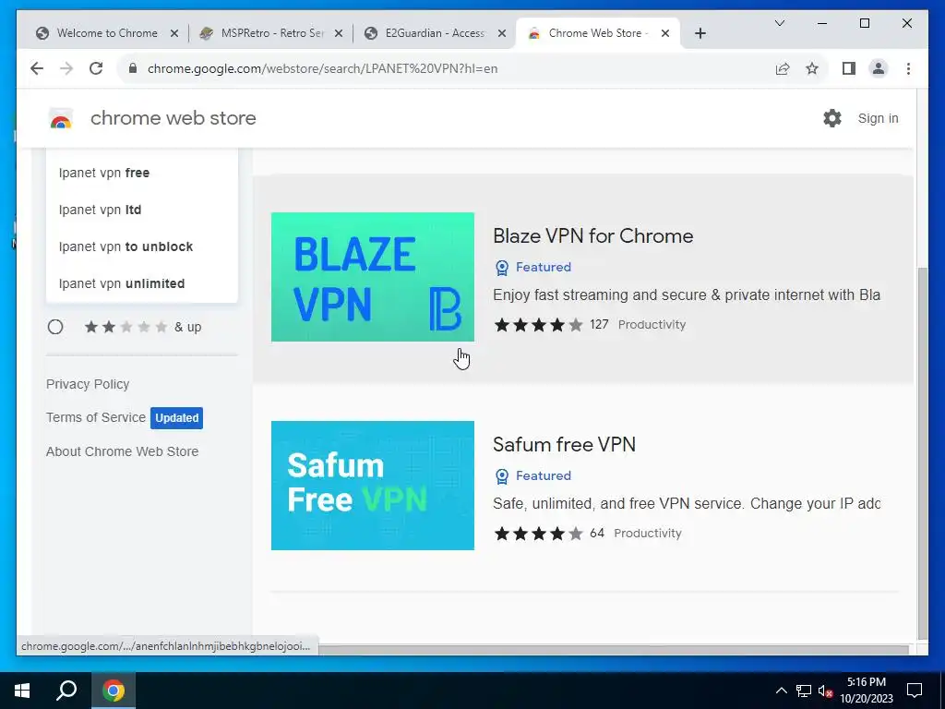Viewport: 945px width, 709px height.
Task: Open the taskbar clock and date
Action: coord(867,691)
